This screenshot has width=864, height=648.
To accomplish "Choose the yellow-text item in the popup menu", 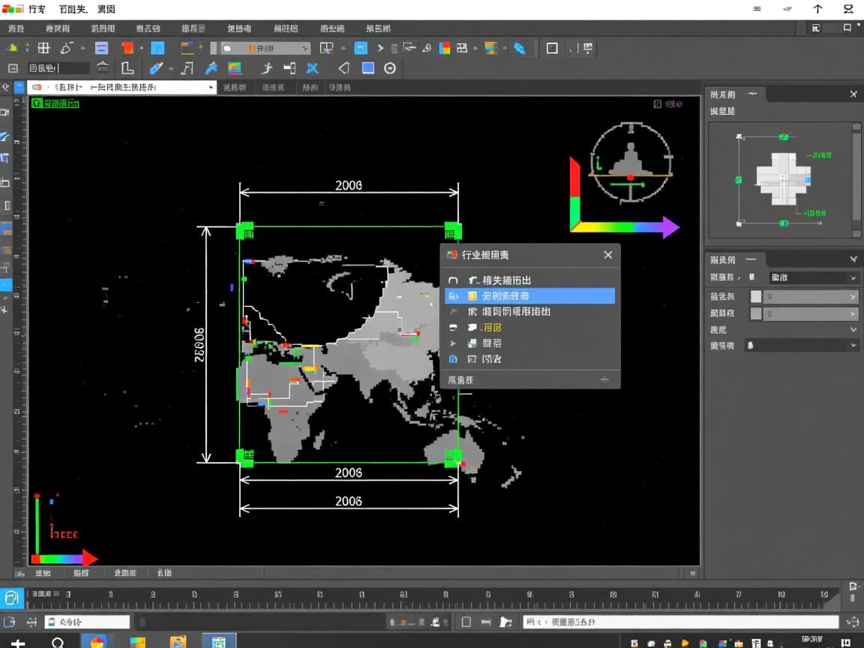I will 492,328.
